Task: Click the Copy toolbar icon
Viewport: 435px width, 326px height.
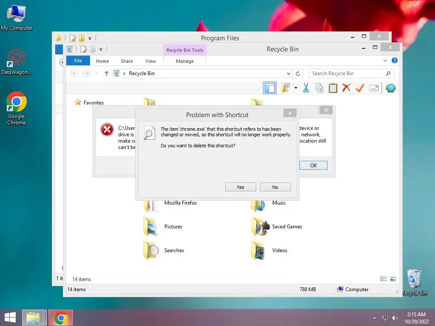Action: tap(319, 88)
